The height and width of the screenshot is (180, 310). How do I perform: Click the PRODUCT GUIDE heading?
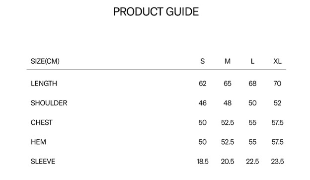pyautogui.click(x=156, y=11)
